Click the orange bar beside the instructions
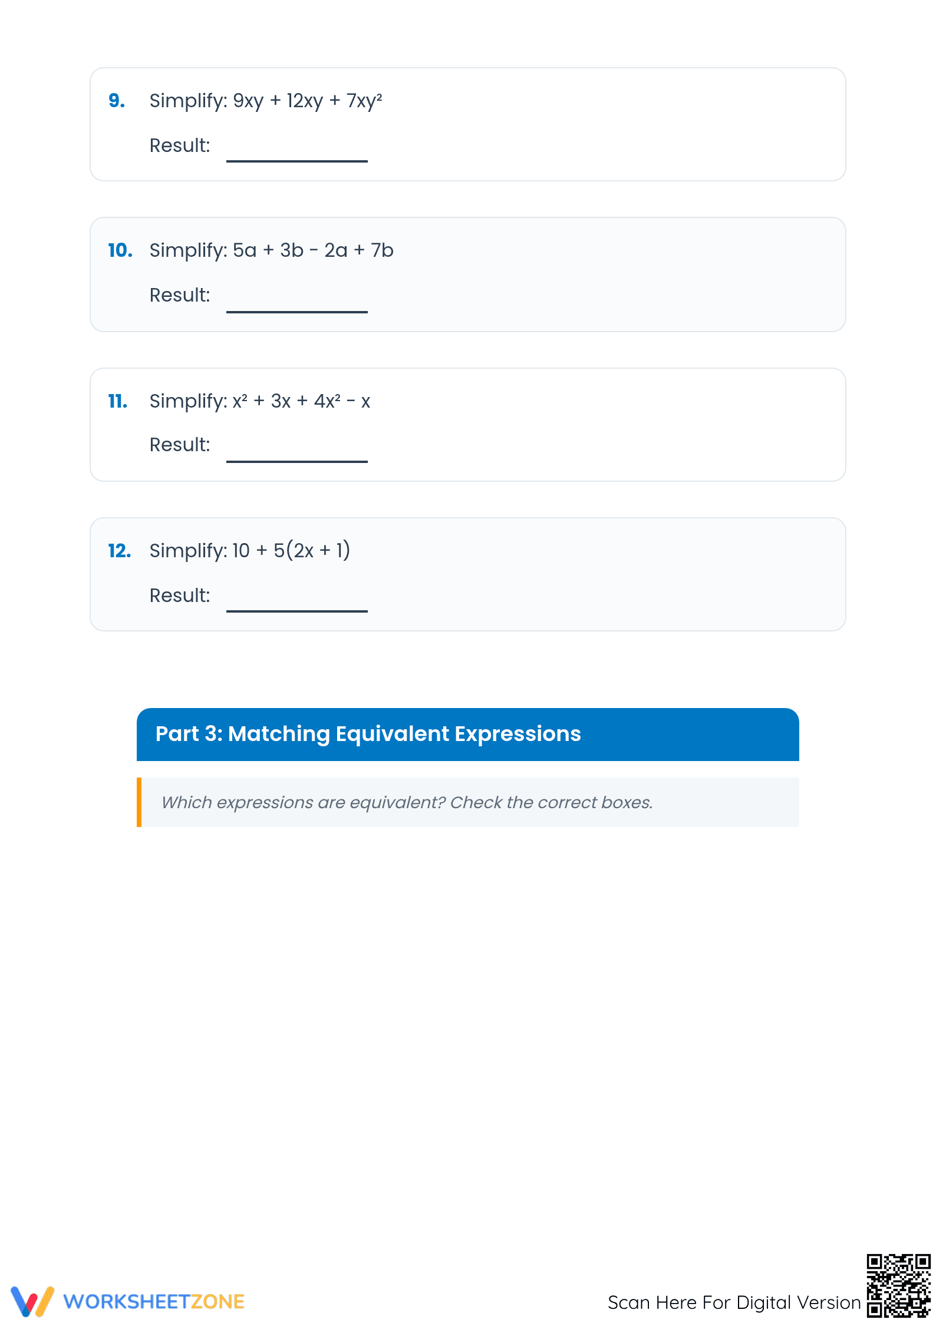The image size is (936, 1323). tap(139, 802)
